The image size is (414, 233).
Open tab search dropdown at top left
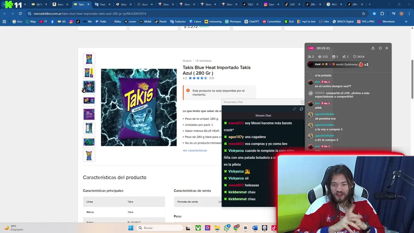[x=4, y=5]
